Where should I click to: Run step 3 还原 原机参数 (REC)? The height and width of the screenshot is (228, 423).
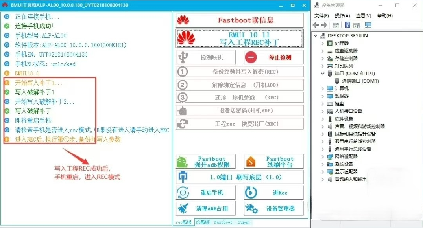tap(240, 97)
